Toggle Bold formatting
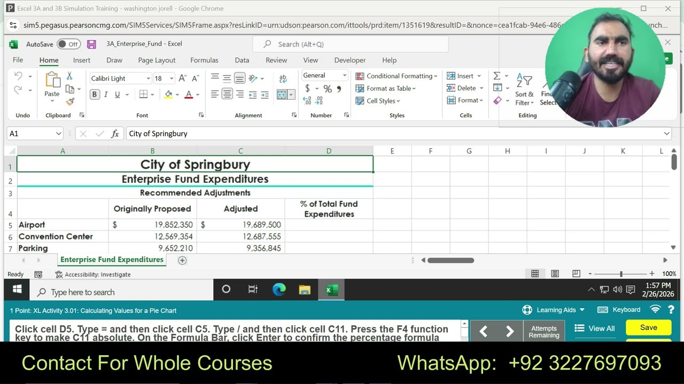The image size is (684, 384). pyautogui.click(x=95, y=94)
